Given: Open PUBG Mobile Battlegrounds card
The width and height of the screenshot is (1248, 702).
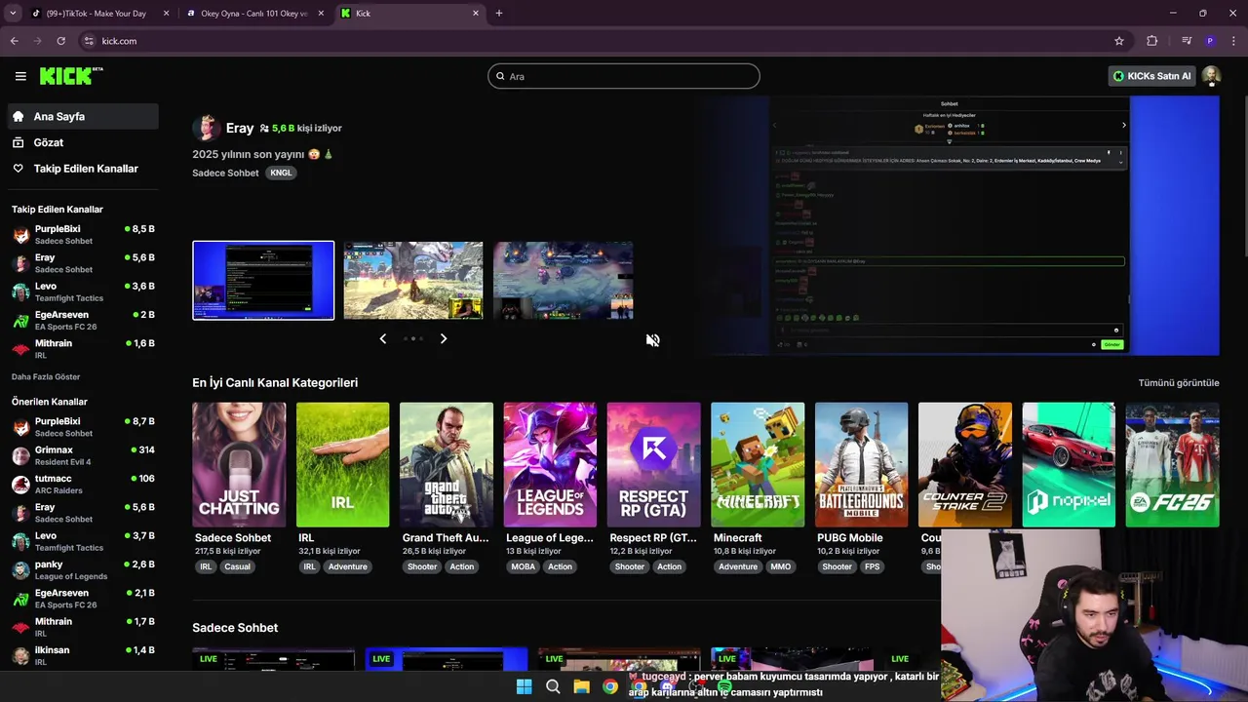Looking at the screenshot, I should point(861,465).
